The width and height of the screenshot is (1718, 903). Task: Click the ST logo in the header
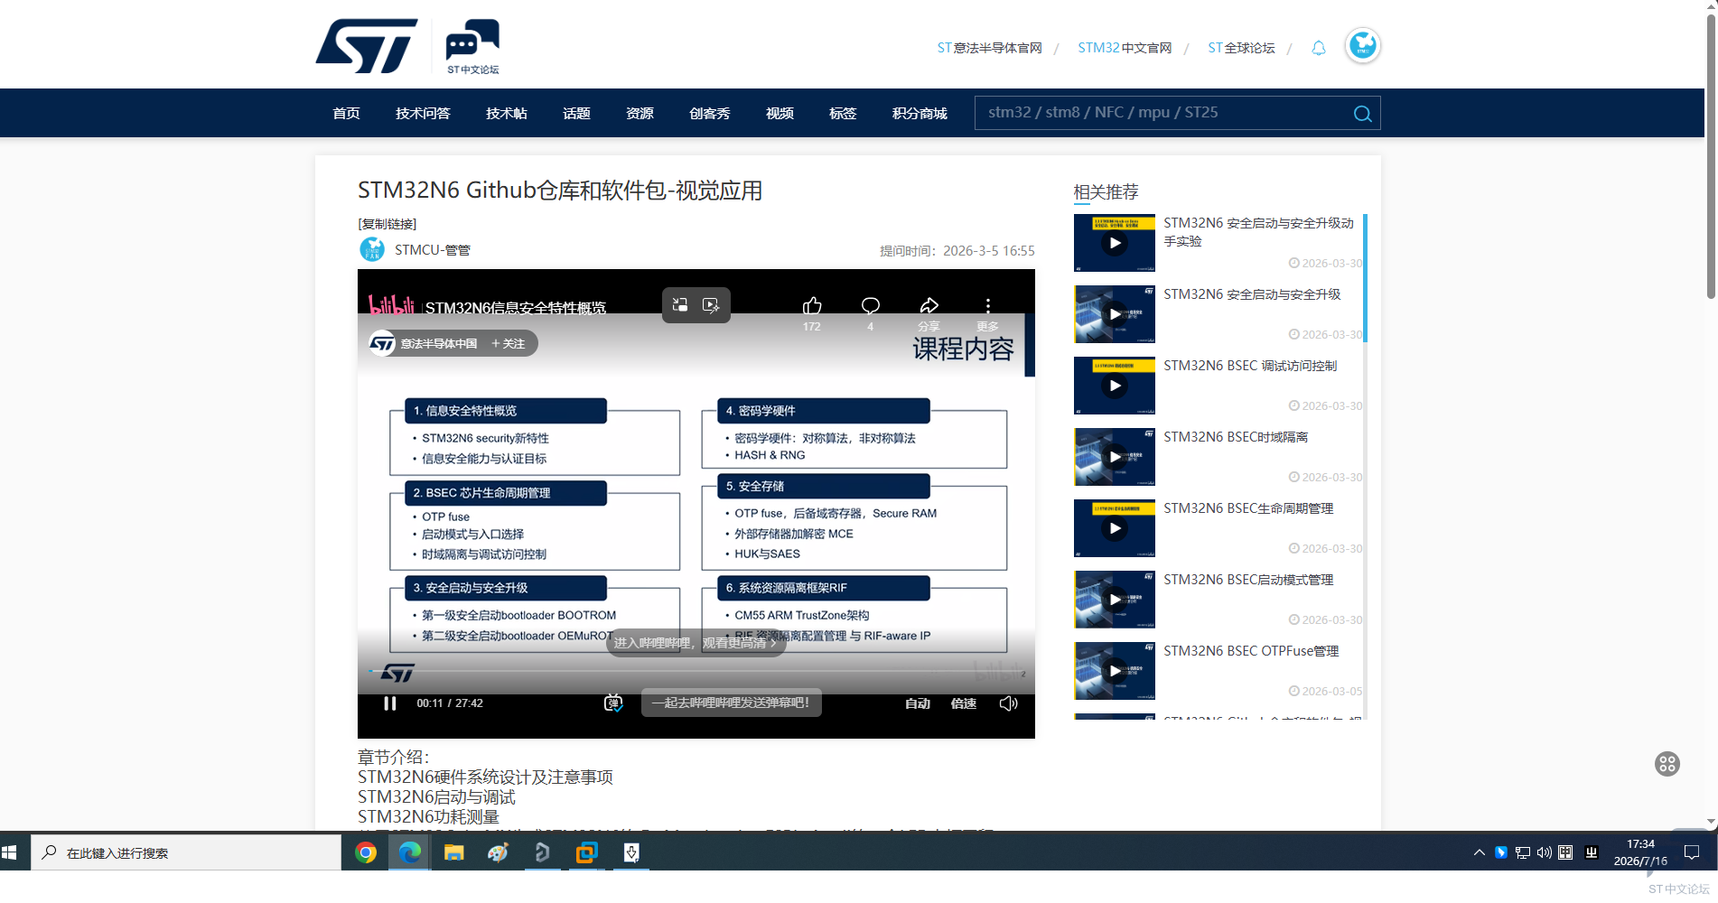[367, 46]
